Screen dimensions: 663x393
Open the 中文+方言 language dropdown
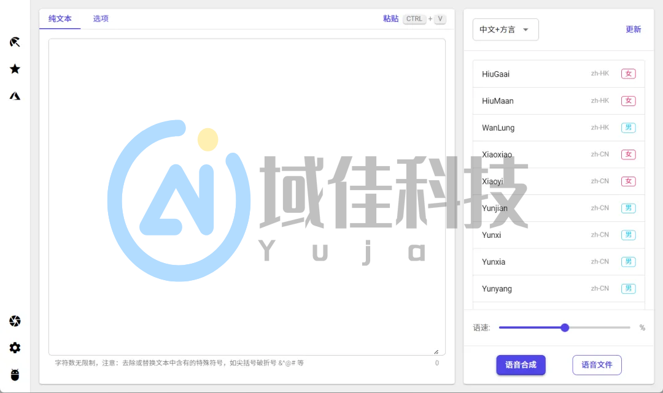(505, 29)
